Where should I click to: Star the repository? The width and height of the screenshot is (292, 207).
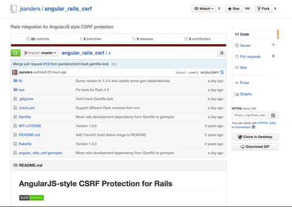click(234, 9)
